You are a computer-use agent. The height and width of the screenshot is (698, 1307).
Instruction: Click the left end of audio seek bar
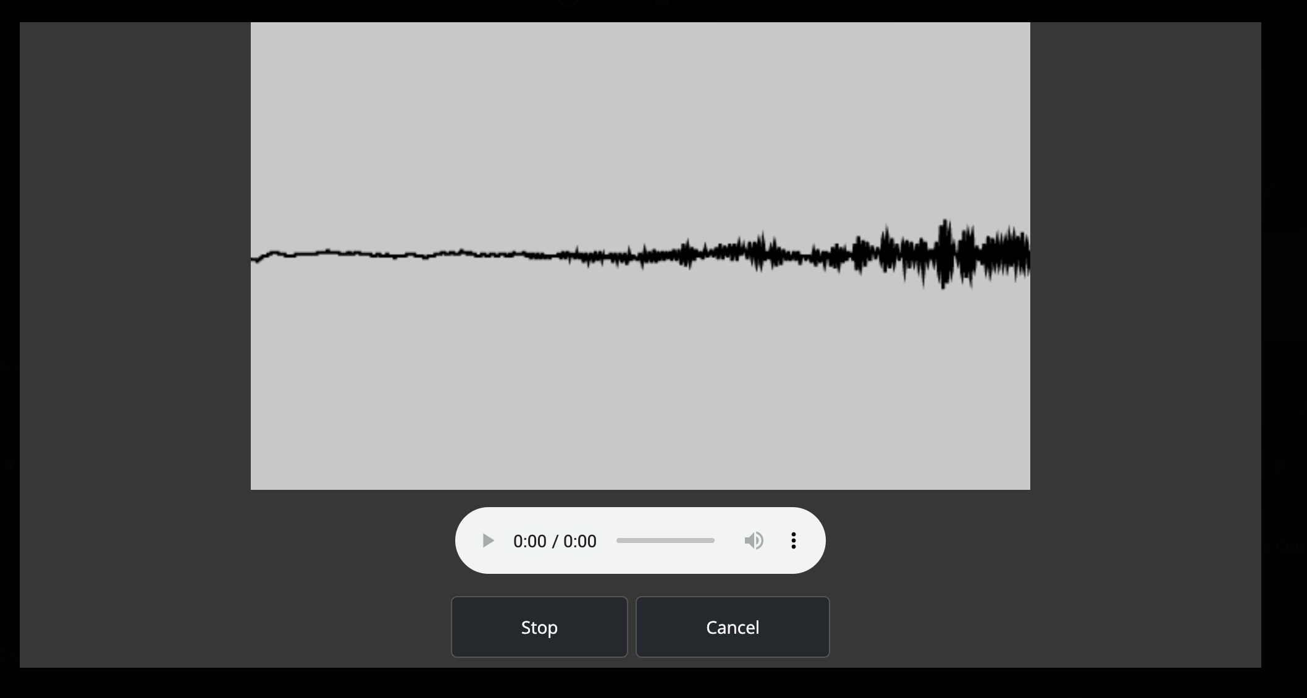coord(618,540)
